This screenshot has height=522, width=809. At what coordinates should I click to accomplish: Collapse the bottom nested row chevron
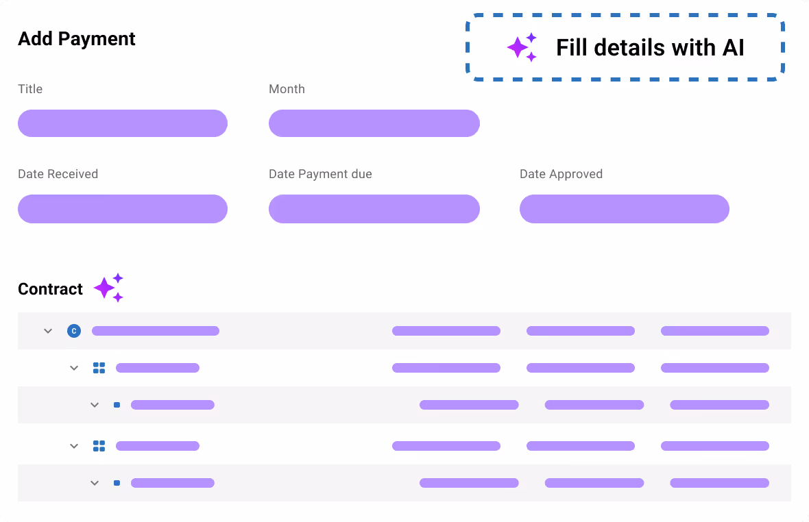pyautogui.click(x=95, y=482)
